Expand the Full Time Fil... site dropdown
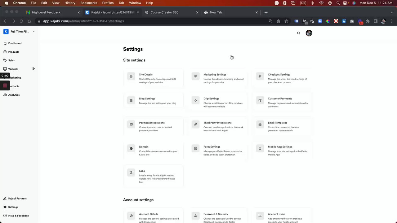Image resolution: width=397 pixels, height=223 pixels. click(33, 32)
